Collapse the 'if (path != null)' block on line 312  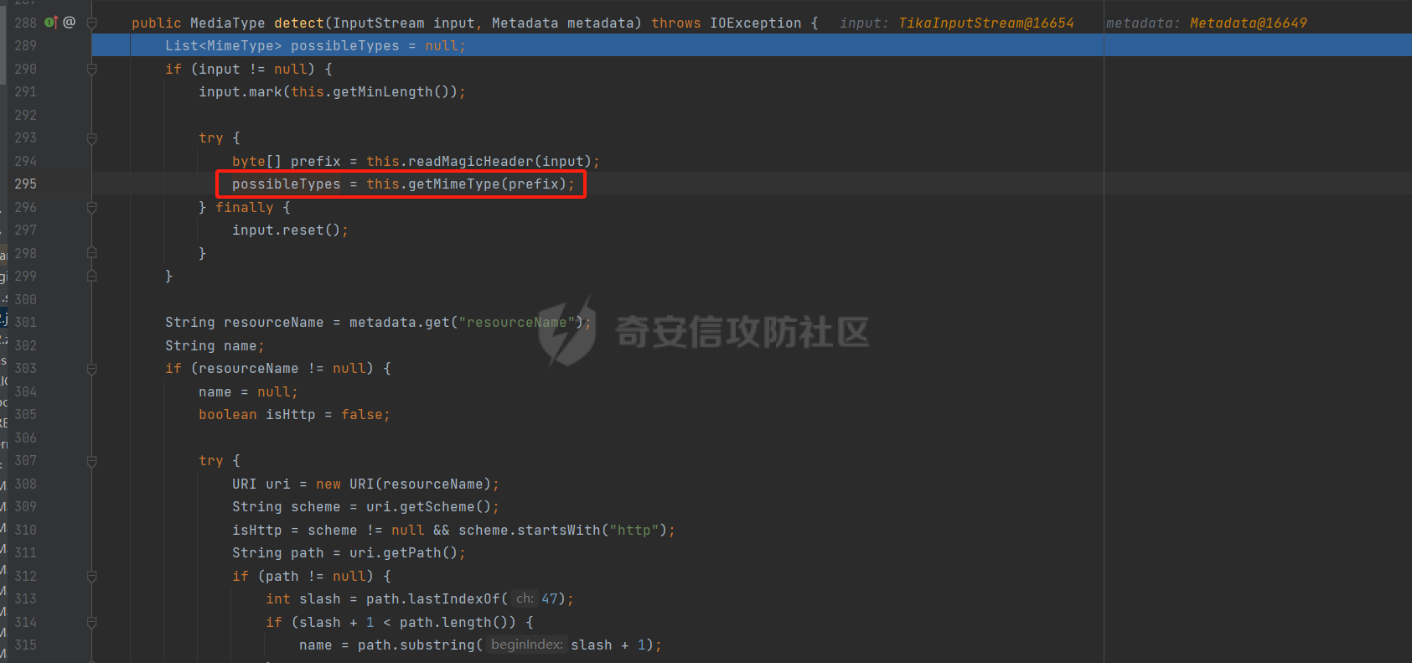coord(92,577)
